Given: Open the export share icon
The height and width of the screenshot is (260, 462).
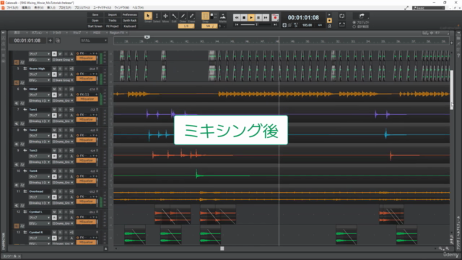Looking at the screenshot, I should coord(362,16).
